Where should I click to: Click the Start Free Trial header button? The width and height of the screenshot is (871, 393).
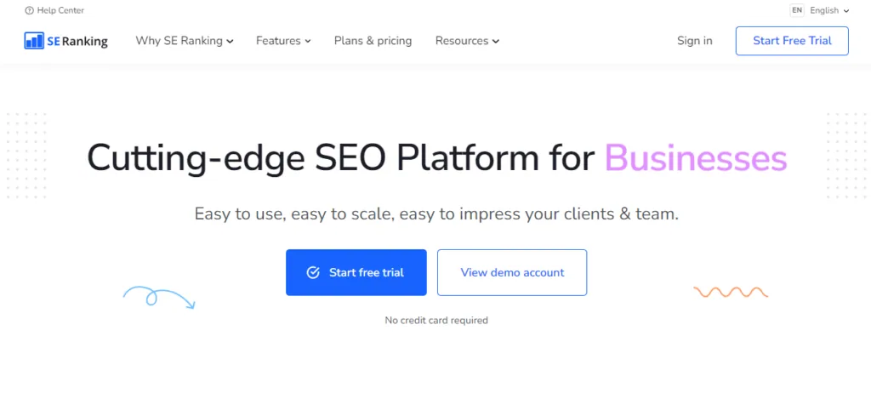(792, 41)
